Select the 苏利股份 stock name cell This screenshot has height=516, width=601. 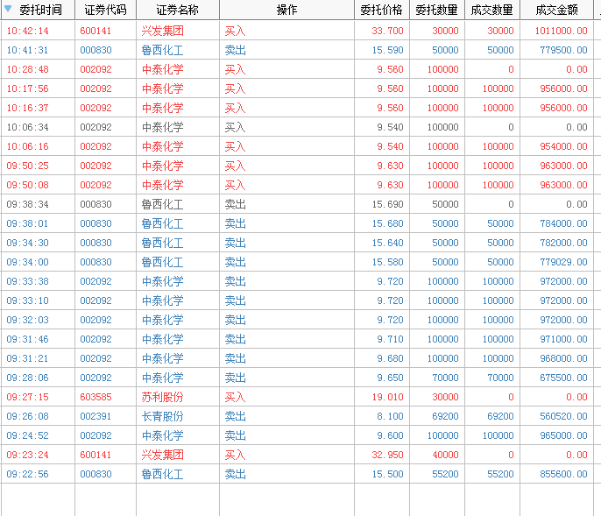[162, 397]
